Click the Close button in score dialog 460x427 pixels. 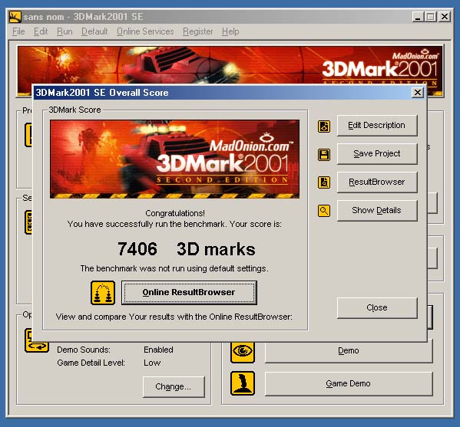(x=377, y=308)
